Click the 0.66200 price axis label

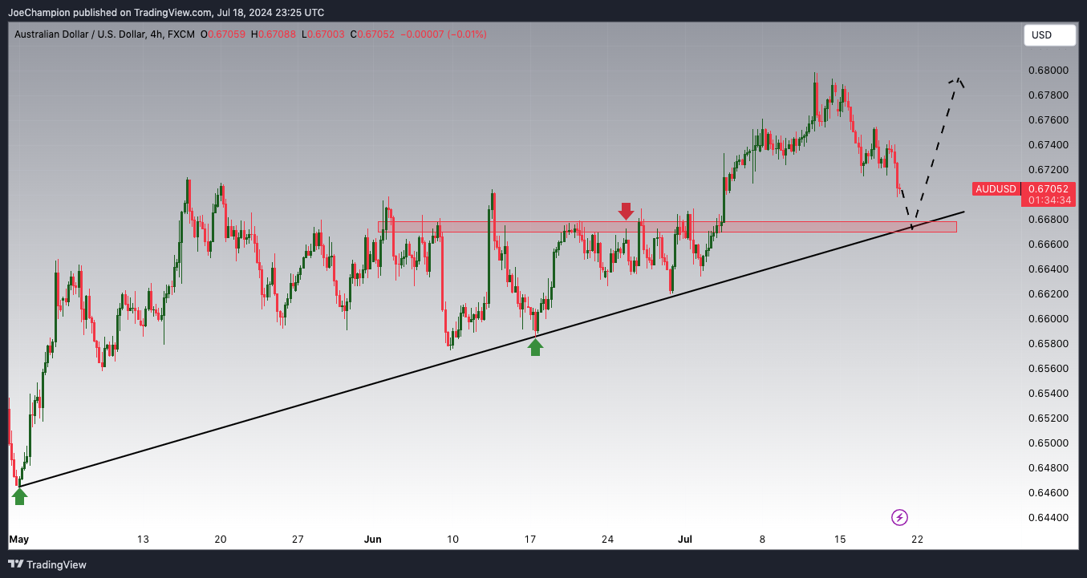tap(1048, 294)
